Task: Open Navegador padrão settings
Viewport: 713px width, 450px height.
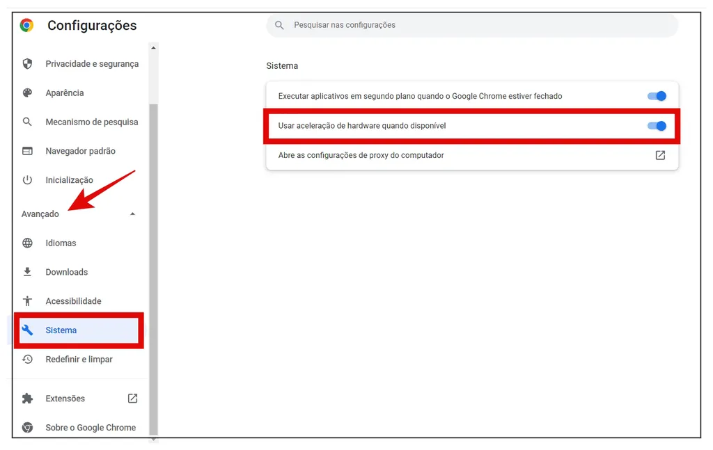Action: point(81,151)
